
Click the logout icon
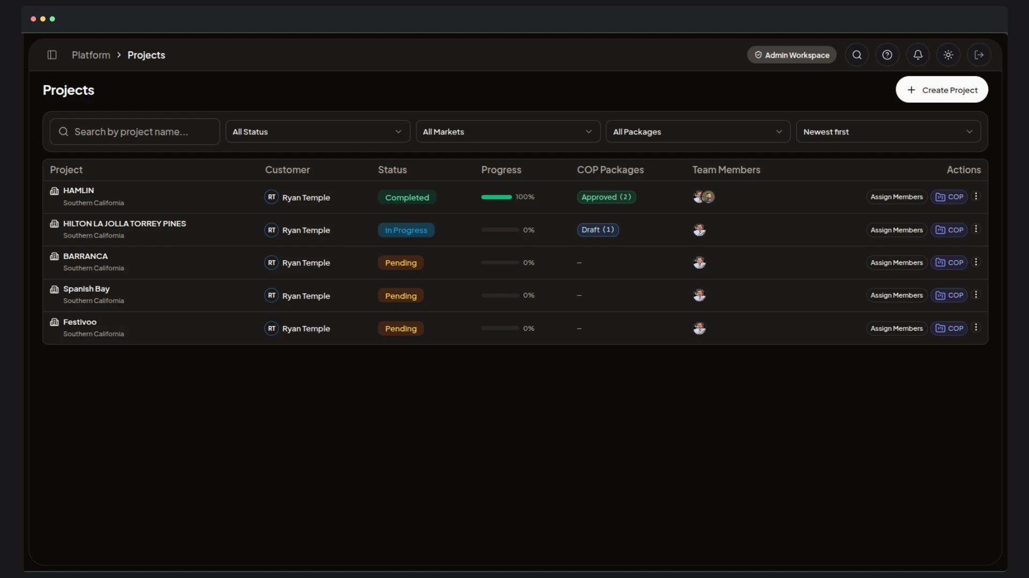point(979,55)
